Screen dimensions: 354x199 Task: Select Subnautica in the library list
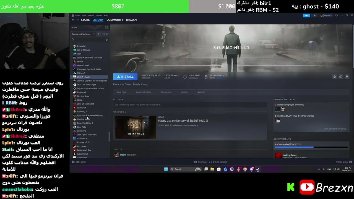82,138
